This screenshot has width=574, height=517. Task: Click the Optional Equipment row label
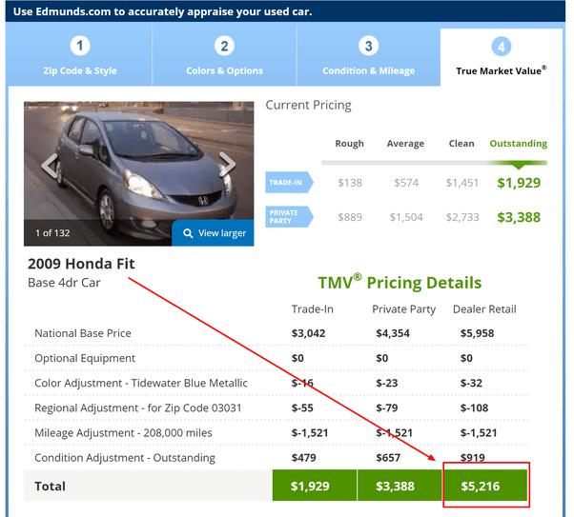[85, 358]
